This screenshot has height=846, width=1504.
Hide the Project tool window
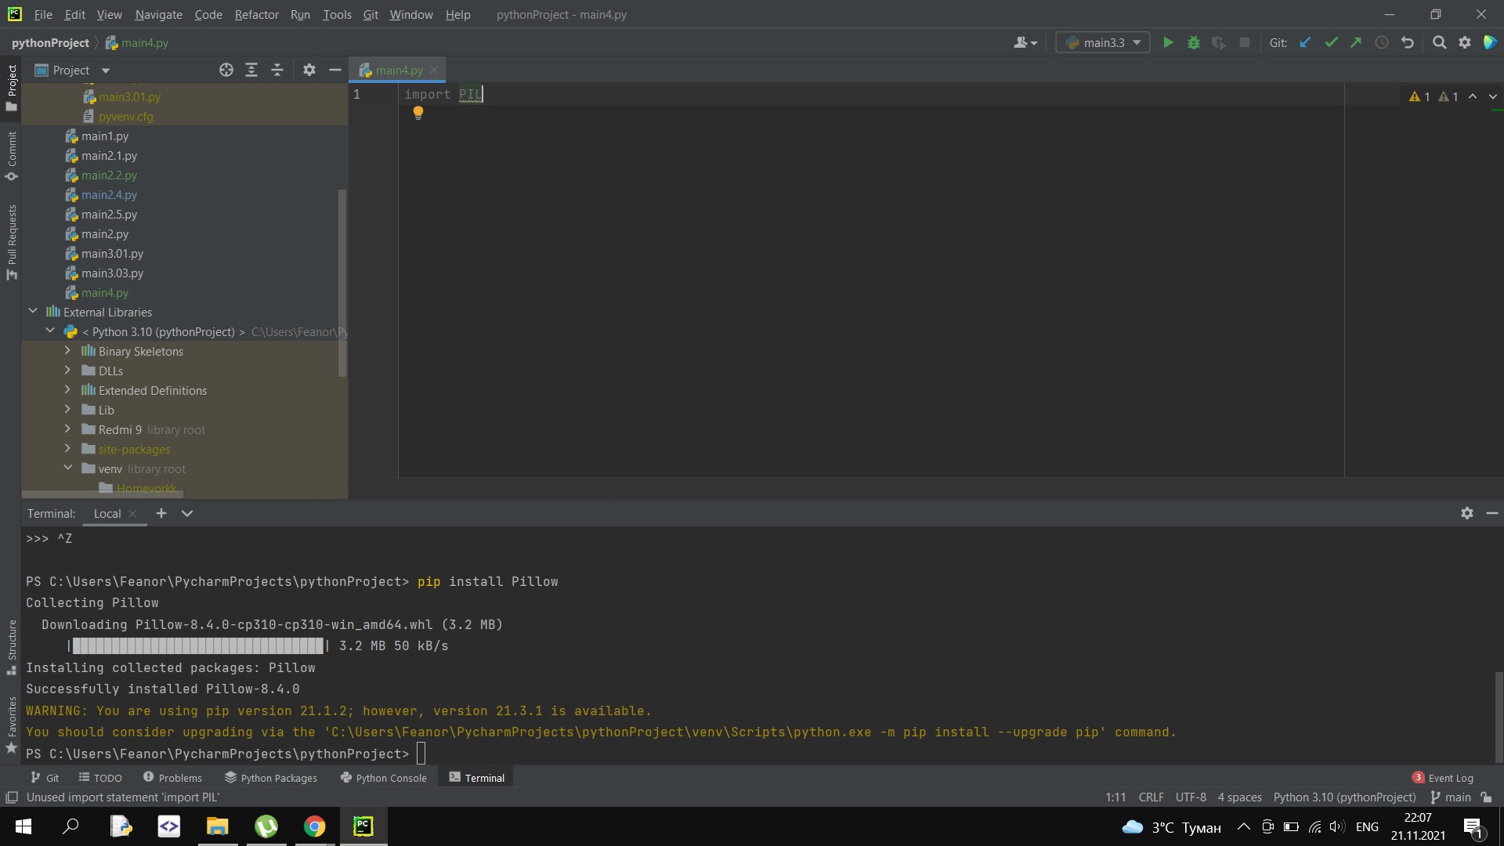[335, 70]
